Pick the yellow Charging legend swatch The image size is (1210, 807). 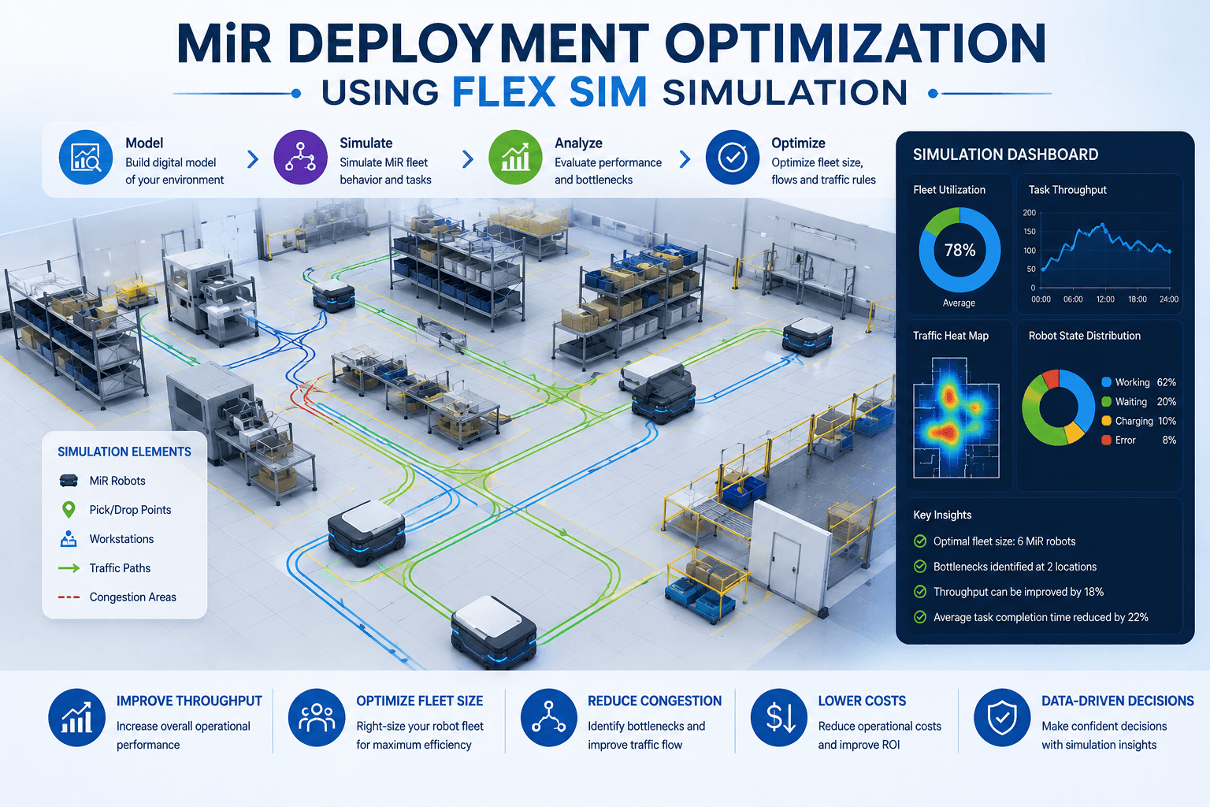pyautogui.click(x=1107, y=421)
